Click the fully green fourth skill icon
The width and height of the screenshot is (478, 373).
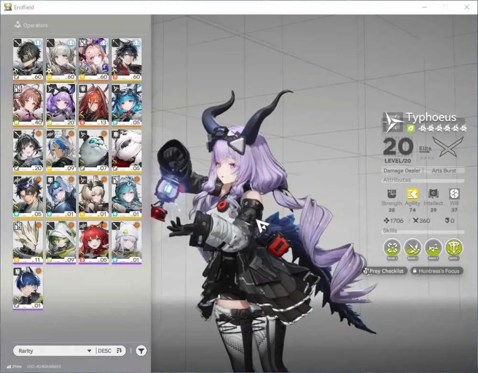[x=454, y=247]
